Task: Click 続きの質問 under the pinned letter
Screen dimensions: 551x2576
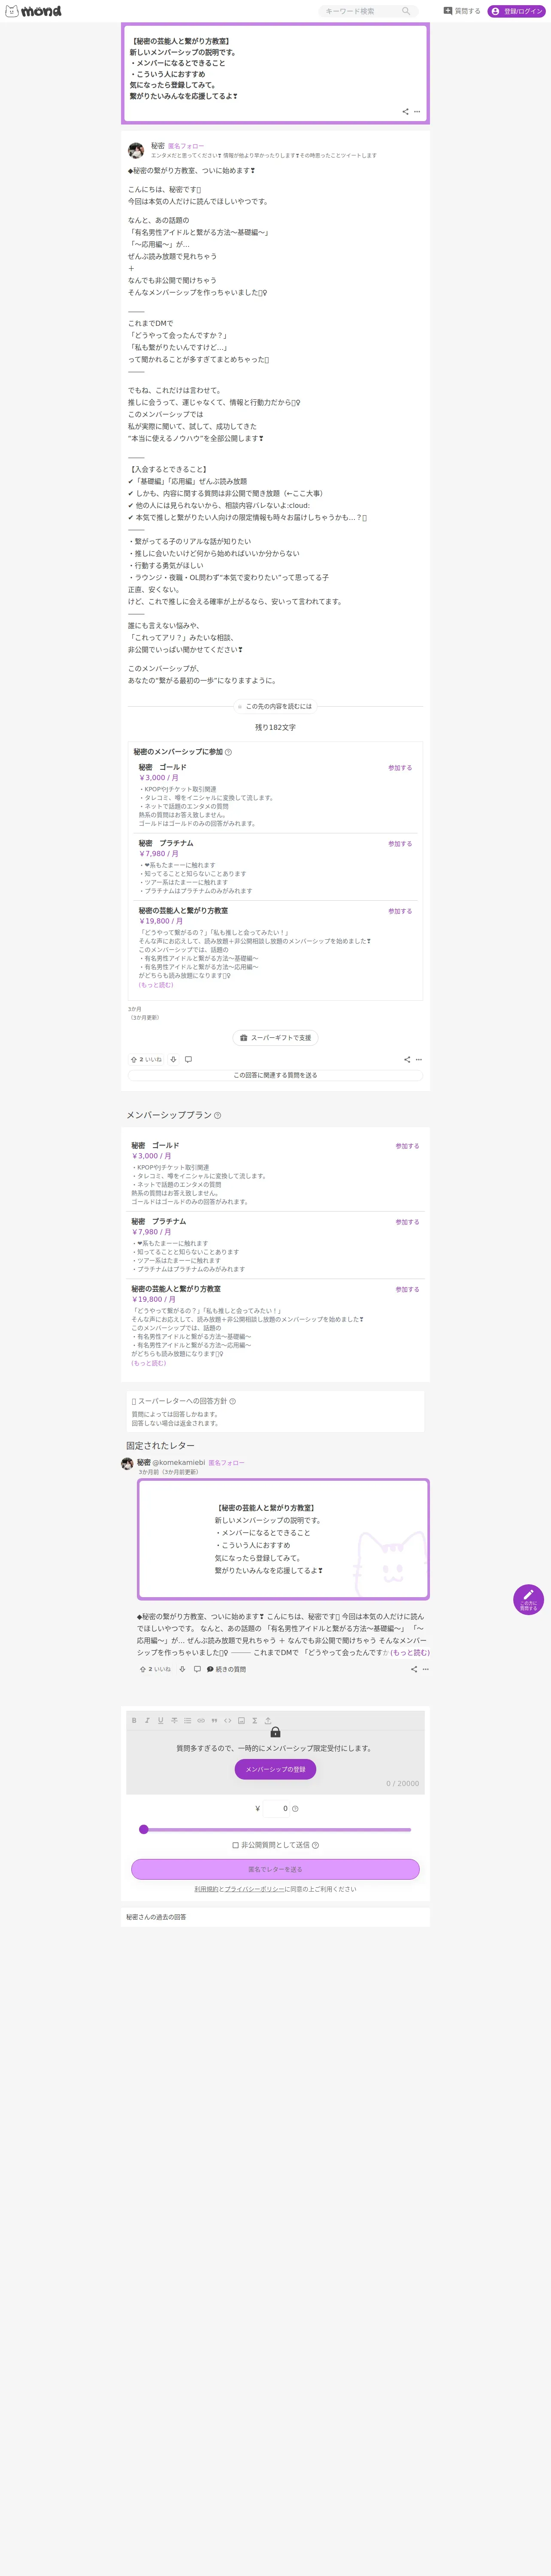Action: (226, 1669)
